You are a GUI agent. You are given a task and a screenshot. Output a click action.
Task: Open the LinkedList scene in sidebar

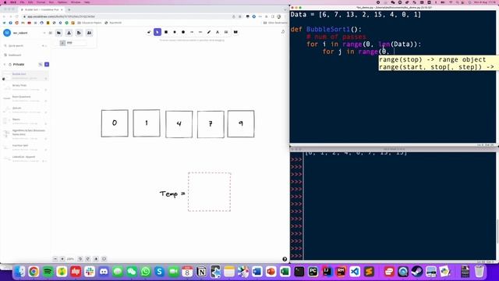(26, 158)
